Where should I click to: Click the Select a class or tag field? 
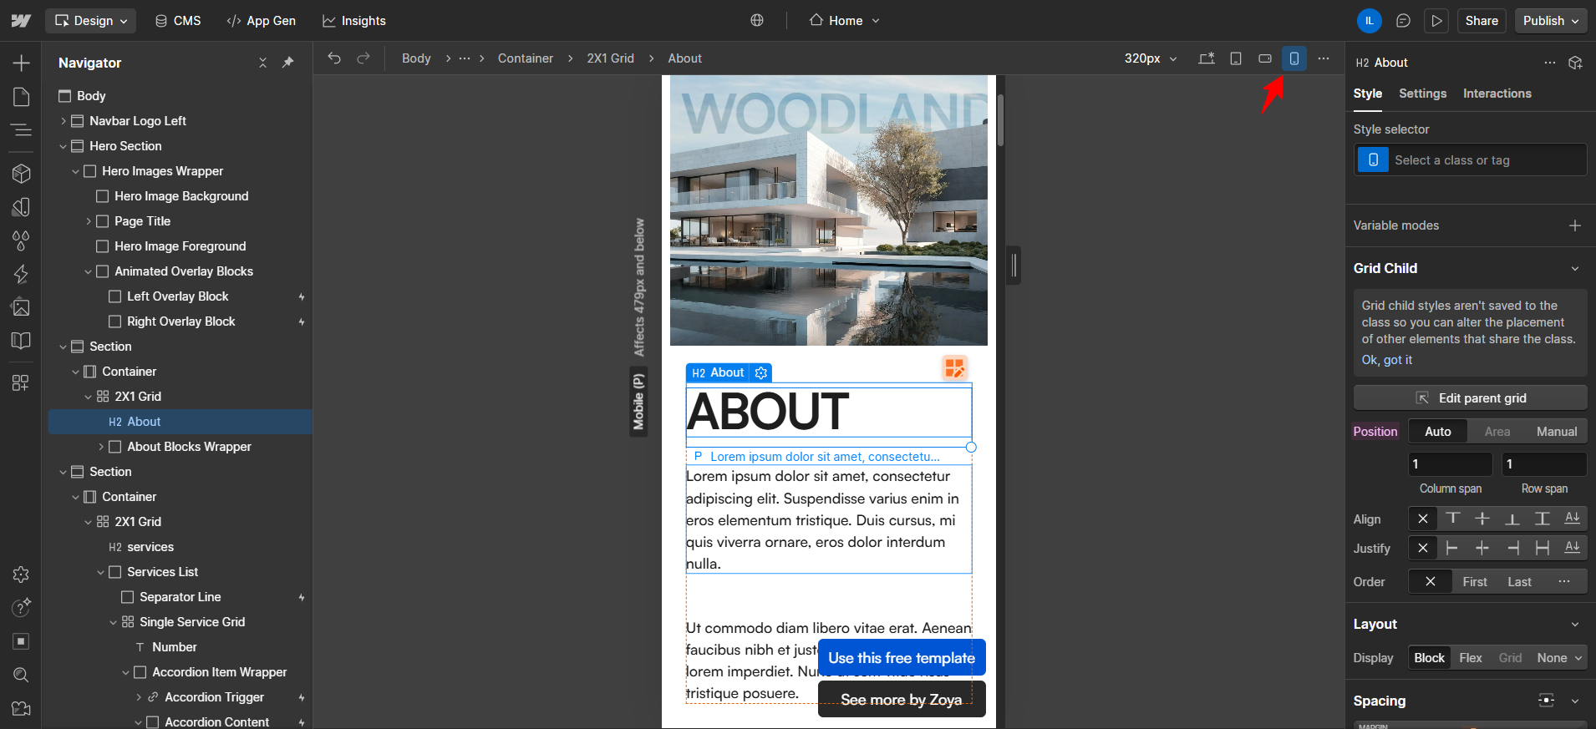coord(1470,160)
